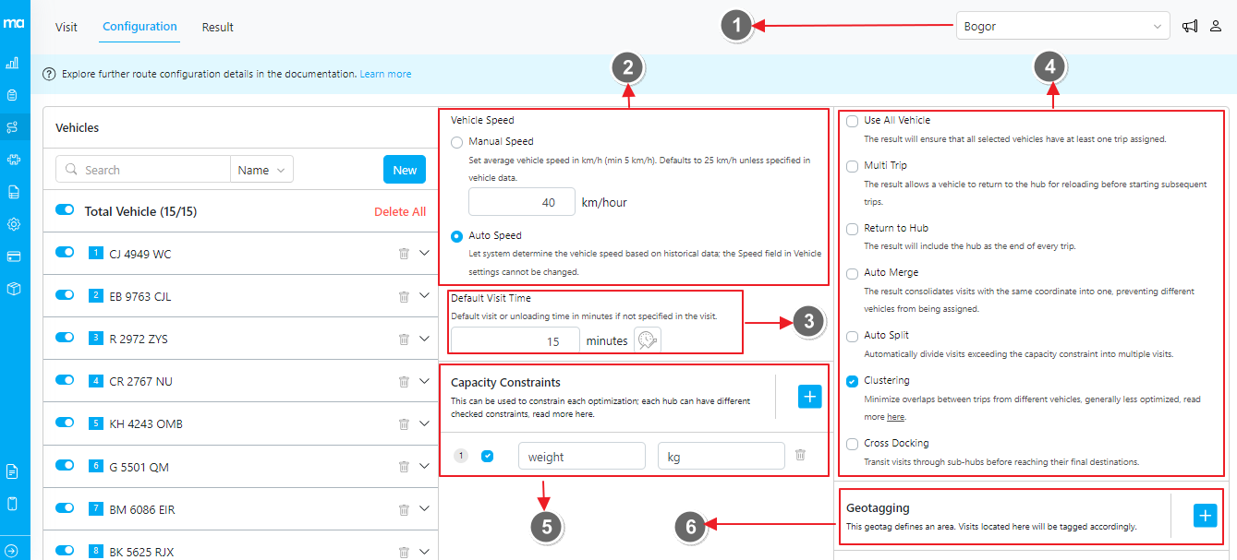This screenshot has height=560, width=1237.
Task: Open the settings gear in sidebar
Action: (13, 224)
